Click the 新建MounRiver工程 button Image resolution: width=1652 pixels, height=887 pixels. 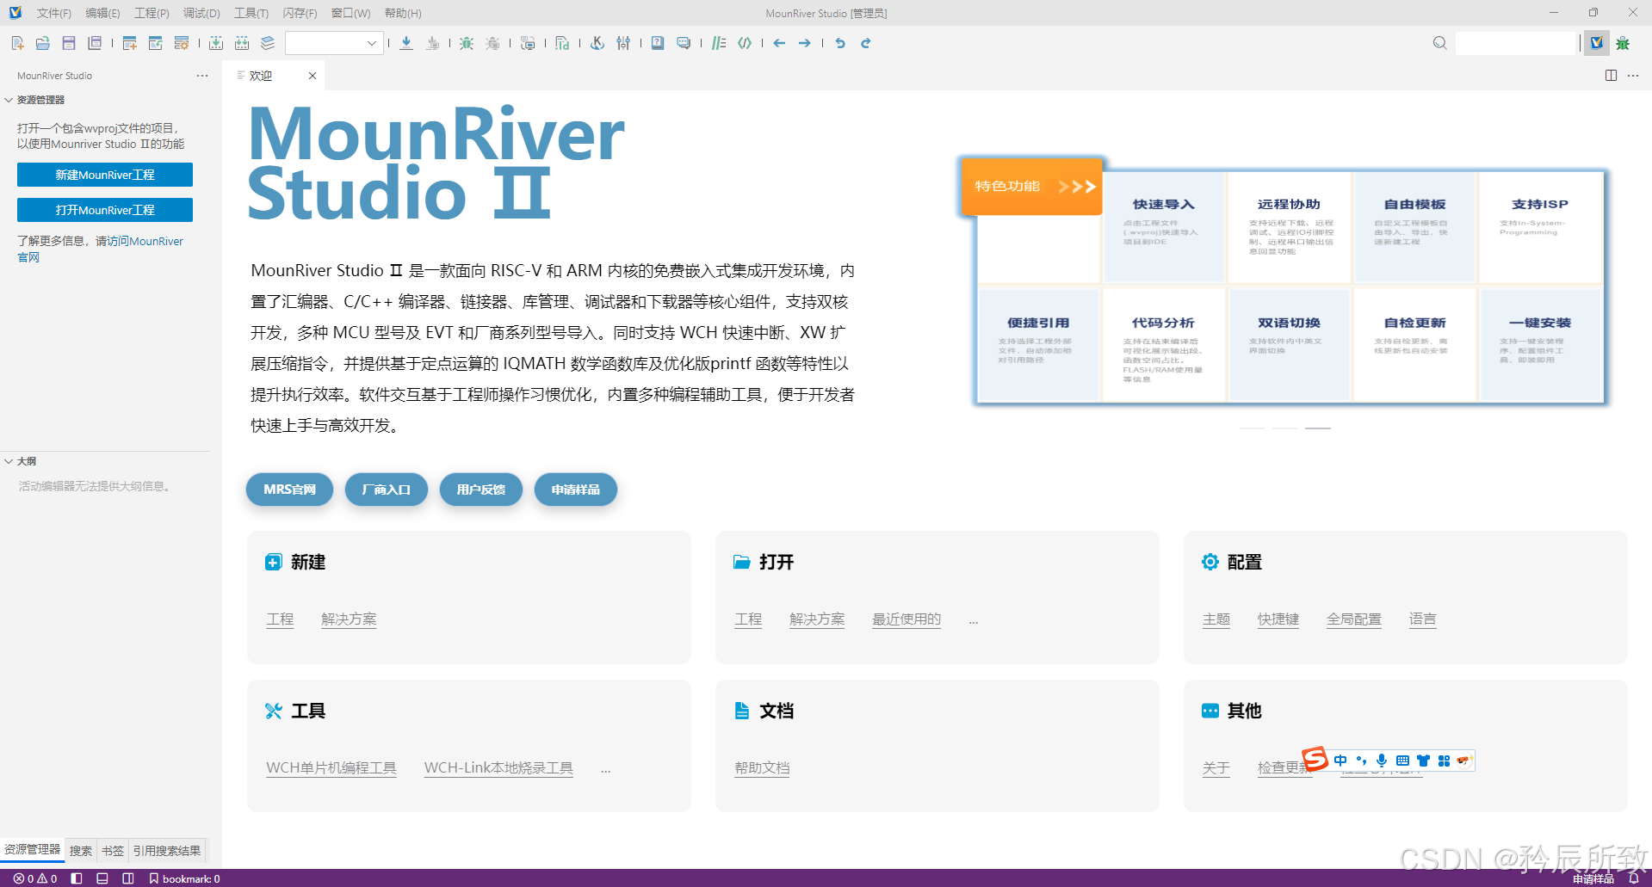[105, 175]
